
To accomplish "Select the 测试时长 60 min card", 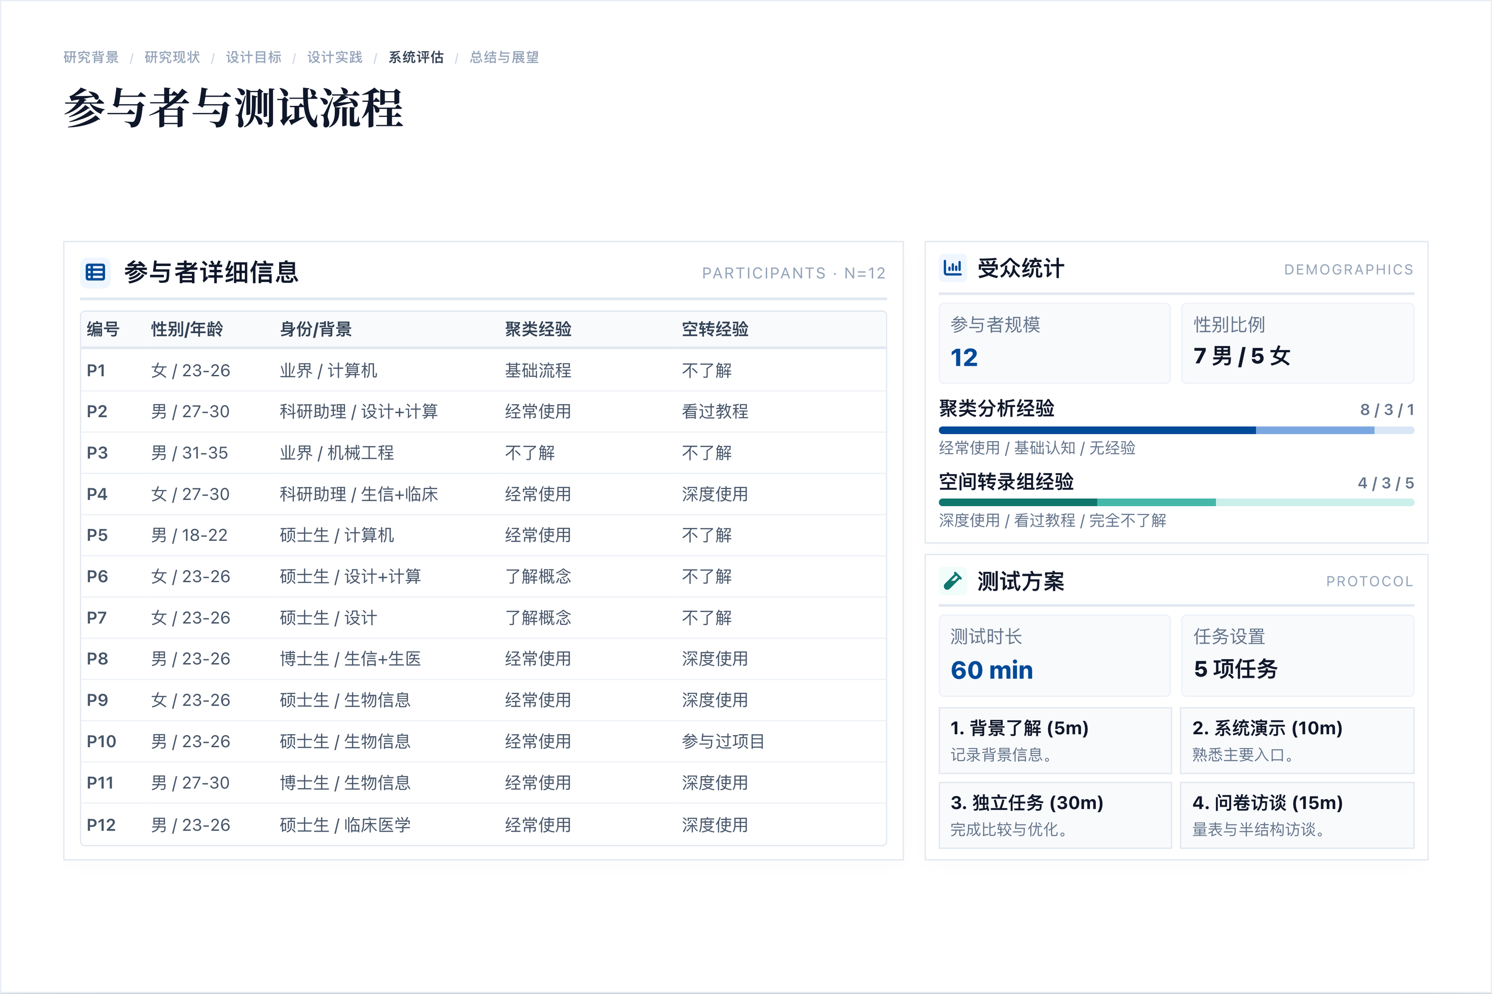I will pyautogui.click(x=1055, y=656).
